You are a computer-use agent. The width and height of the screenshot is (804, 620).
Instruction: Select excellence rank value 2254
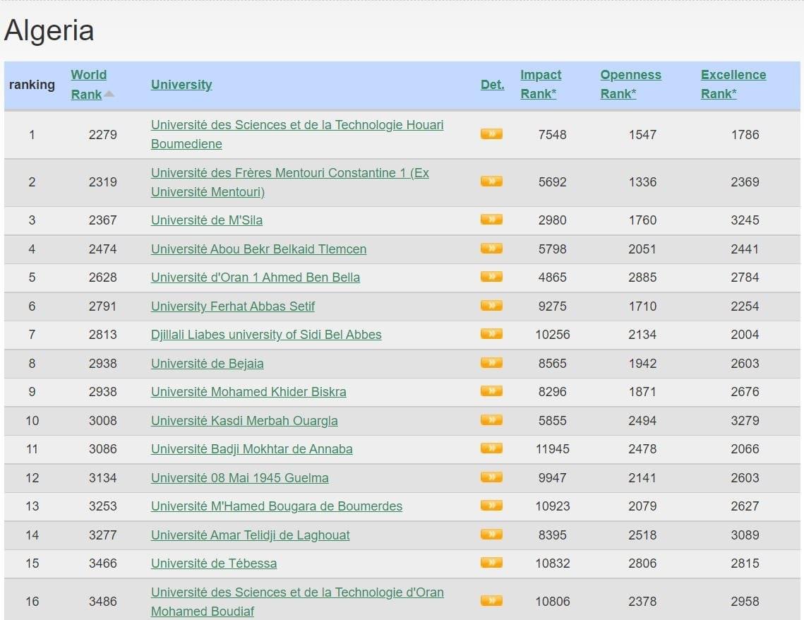click(745, 306)
